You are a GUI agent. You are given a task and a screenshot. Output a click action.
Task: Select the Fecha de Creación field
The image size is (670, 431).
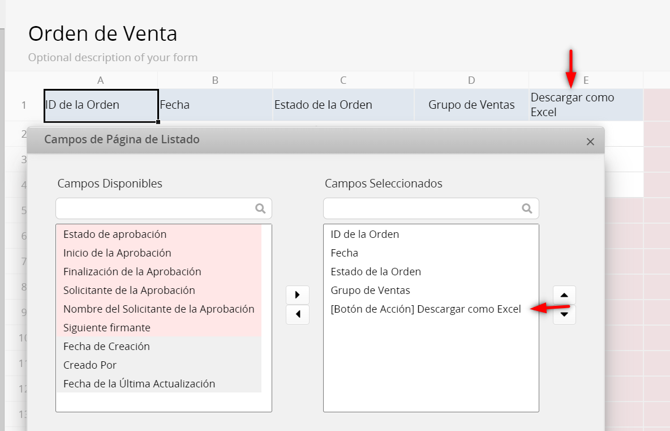[106, 346]
